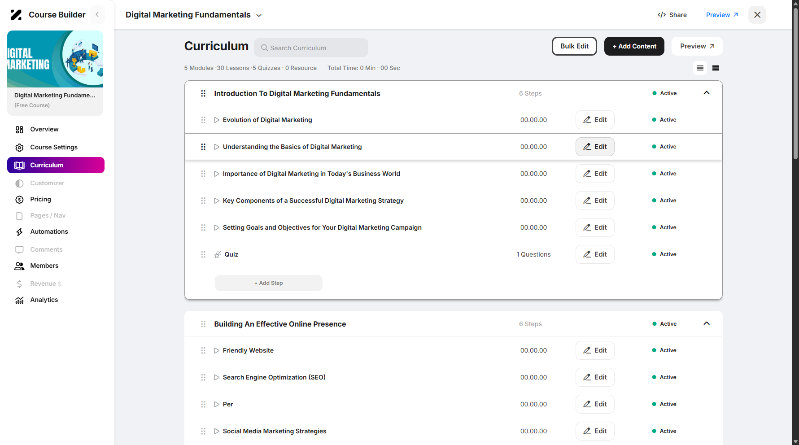Click the play icon beside Friendly Website
The height and width of the screenshot is (445, 799).
[217, 350]
